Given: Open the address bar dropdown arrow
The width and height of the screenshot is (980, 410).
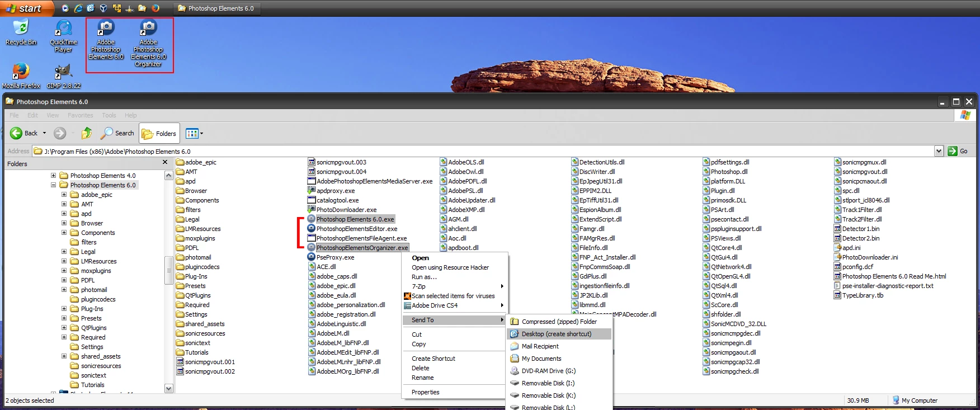Looking at the screenshot, I should point(939,151).
